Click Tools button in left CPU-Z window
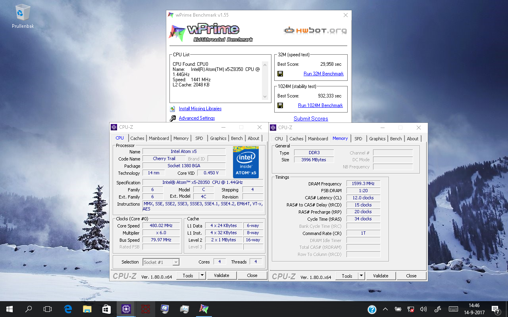 188,275
